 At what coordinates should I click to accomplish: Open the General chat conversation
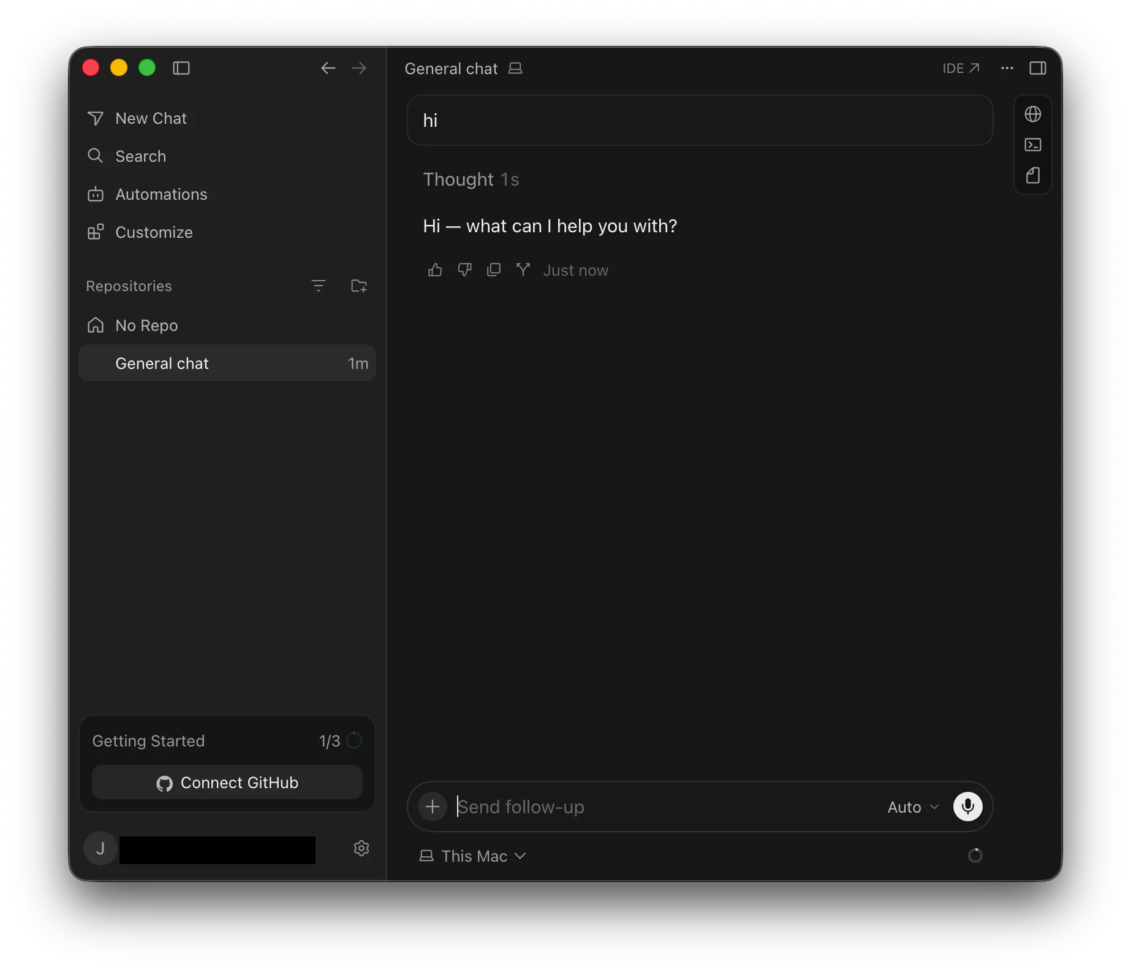227,363
